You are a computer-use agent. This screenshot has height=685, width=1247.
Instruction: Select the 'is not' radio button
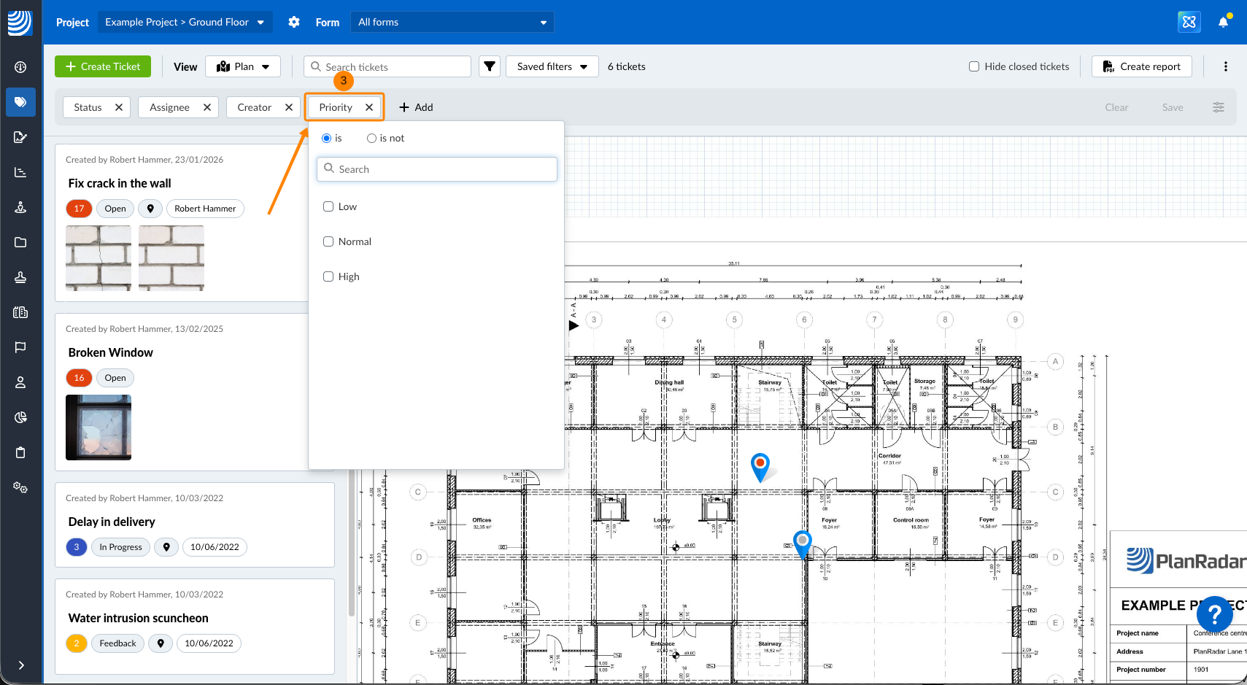coord(371,138)
